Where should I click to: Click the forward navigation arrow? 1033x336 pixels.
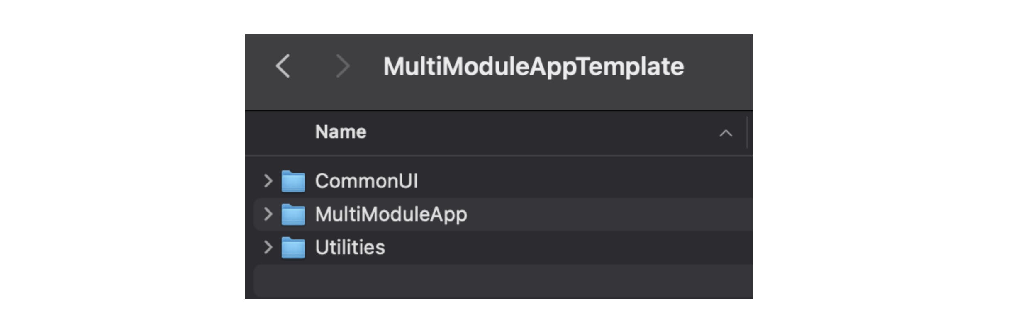343,66
